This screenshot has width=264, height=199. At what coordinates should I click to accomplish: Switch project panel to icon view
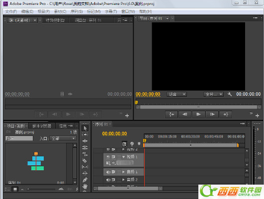15,189
